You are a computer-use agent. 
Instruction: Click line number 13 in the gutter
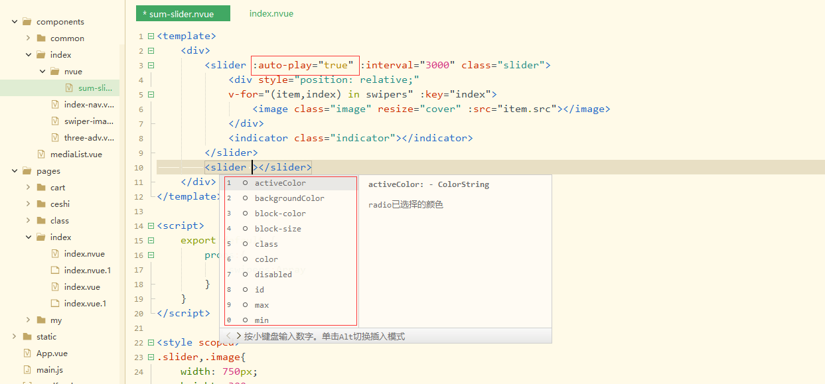coord(139,212)
